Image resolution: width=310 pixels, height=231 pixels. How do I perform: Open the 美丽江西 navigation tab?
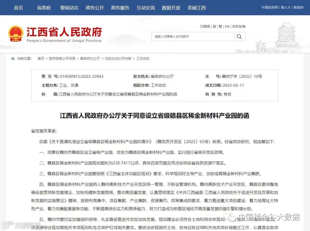[x=197, y=8]
